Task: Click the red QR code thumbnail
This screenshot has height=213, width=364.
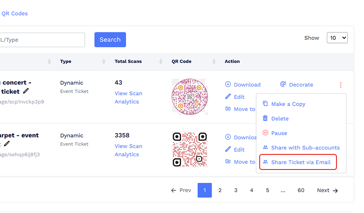Action: click(190, 150)
